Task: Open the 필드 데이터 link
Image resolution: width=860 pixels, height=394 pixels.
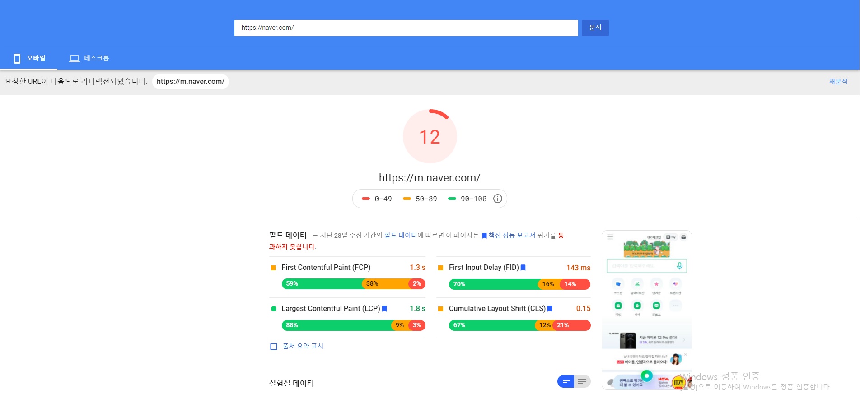Action: point(400,236)
